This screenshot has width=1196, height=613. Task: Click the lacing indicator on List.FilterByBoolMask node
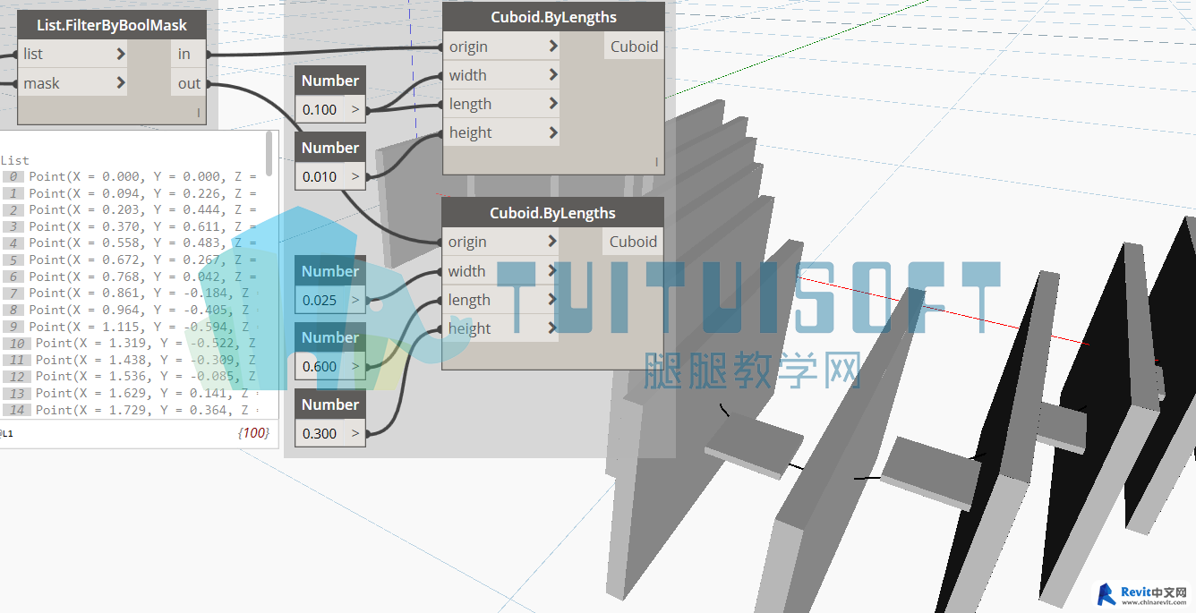point(199,113)
